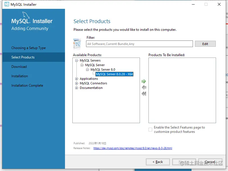Select the MySQL Connectors tree label
The height and width of the screenshot is (171, 228).
tap(93, 83)
